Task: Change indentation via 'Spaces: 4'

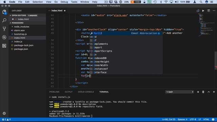Action: [x=182, y=119]
